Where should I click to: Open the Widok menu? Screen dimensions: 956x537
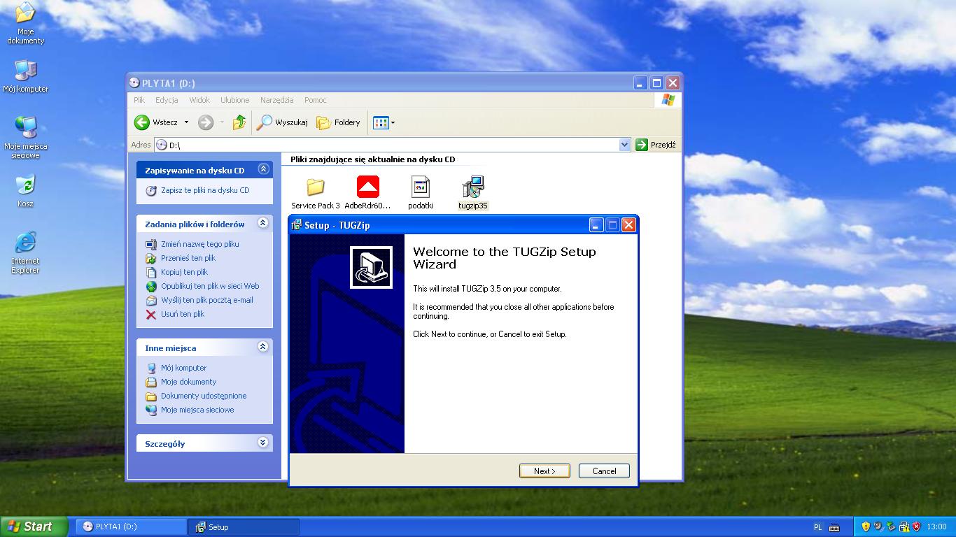[x=199, y=100]
